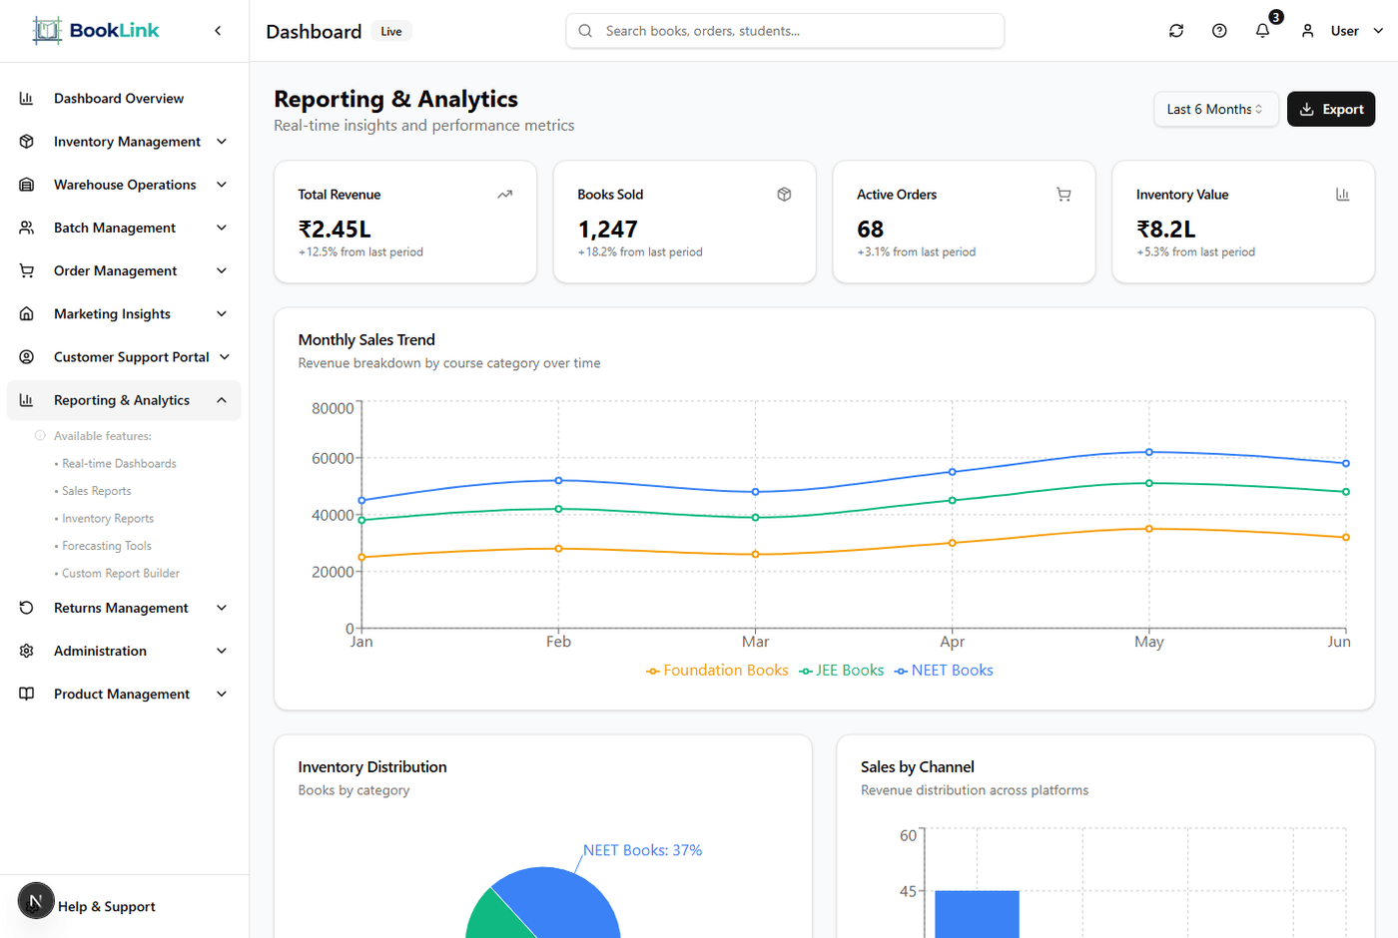Image resolution: width=1398 pixels, height=938 pixels.
Task: Open the Last 6 Months period dropdown
Action: pyautogui.click(x=1215, y=109)
